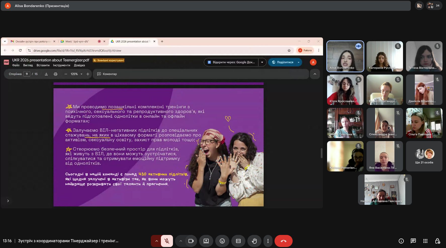Open a new browser tab
The height and width of the screenshot is (248, 446).
[162, 41]
